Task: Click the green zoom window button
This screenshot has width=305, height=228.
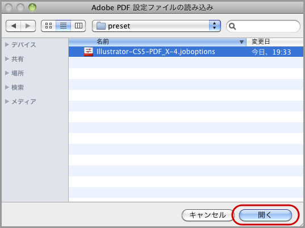Action: coord(32,7)
